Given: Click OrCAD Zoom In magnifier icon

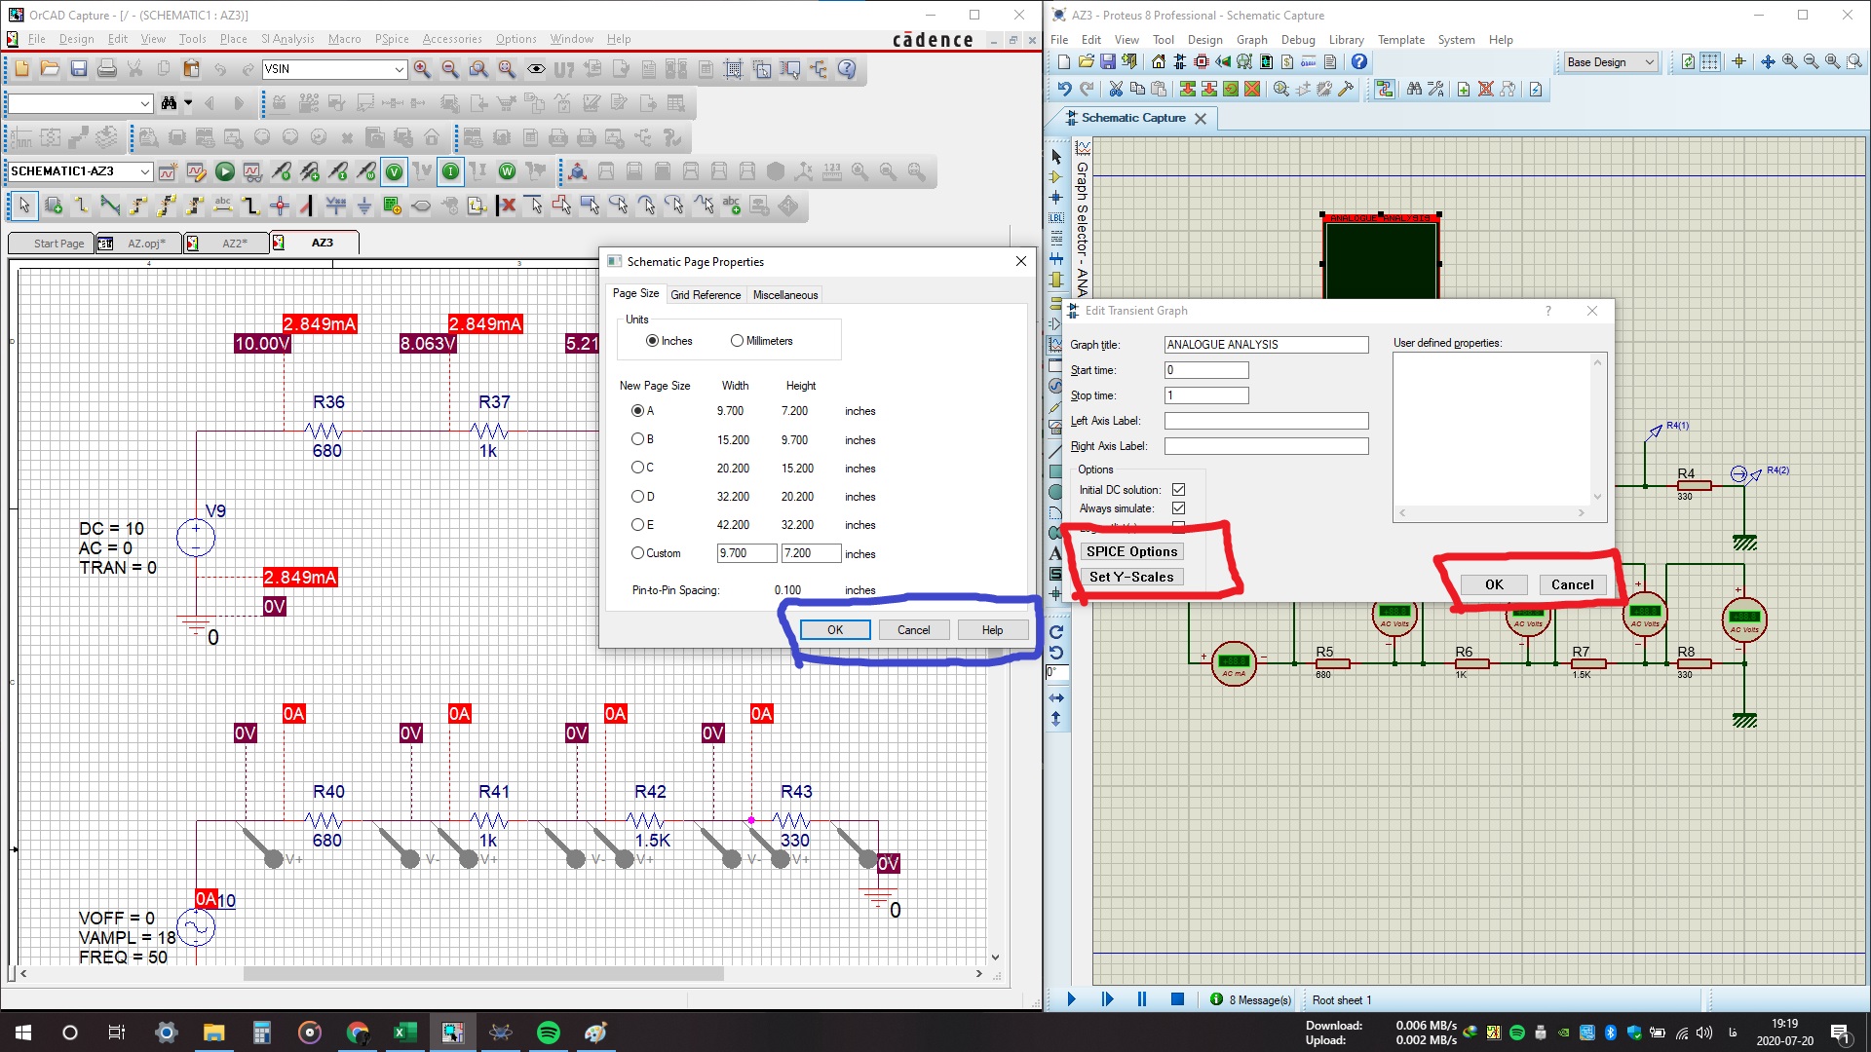Looking at the screenshot, I should point(422,69).
